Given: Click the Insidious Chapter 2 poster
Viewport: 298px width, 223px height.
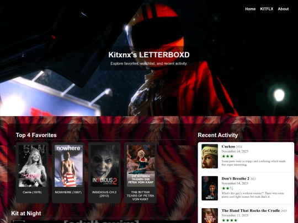Looking at the screenshot, I should coord(104,166).
